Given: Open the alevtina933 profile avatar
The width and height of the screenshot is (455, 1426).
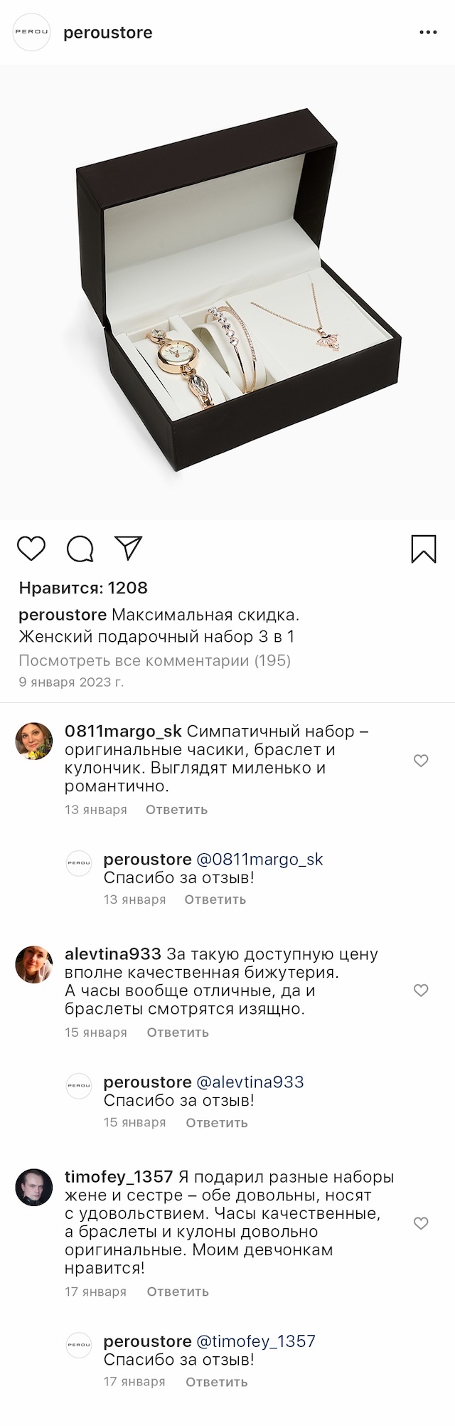Looking at the screenshot, I should click(34, 964).
